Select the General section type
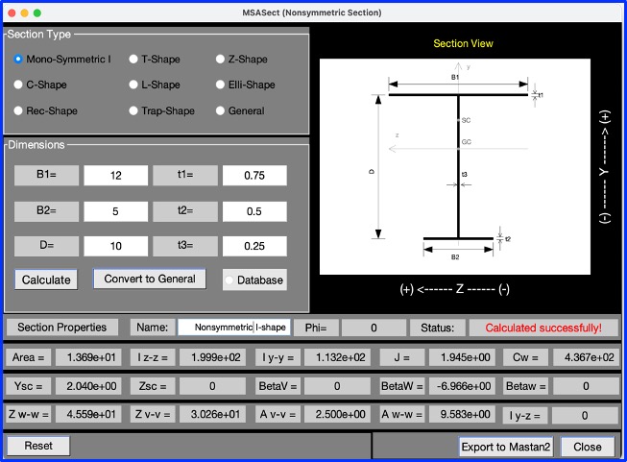 (220, 110)
